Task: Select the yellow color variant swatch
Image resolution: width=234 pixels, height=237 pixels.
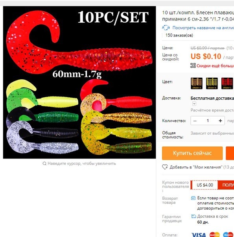Action: [212, 83]
